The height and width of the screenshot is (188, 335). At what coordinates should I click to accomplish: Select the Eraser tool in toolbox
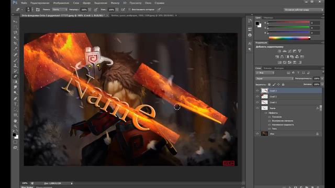click(15, 76)
